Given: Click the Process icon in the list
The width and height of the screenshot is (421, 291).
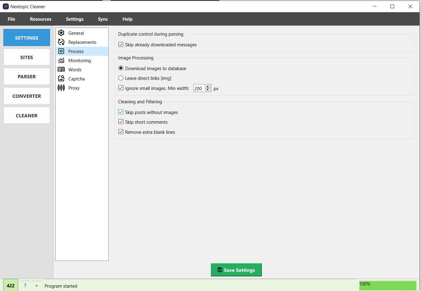Looking at the screenshot, I should [61, 51].
